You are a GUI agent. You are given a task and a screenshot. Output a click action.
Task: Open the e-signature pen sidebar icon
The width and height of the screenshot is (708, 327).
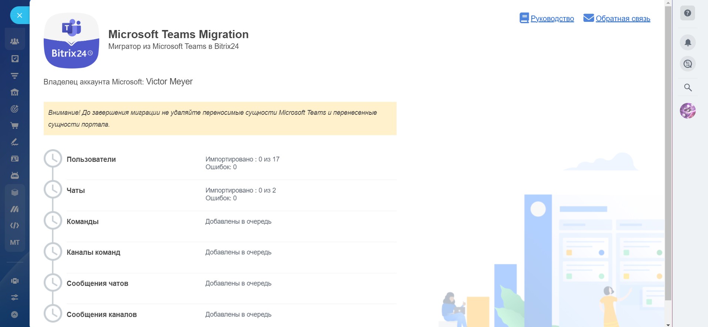click(15, 142)
